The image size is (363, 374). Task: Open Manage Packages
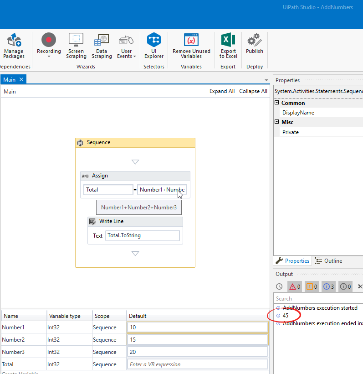tap(14, 46)
